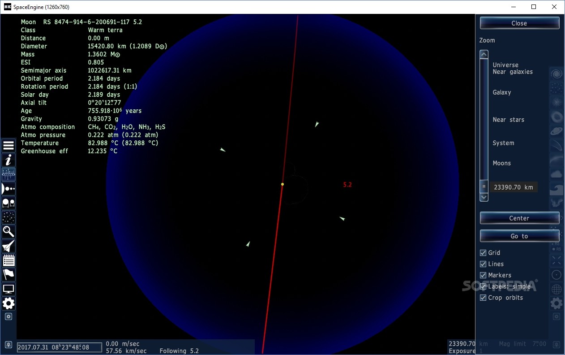Click the zoom scrollbar down arrow

click(x=484, y=197)
